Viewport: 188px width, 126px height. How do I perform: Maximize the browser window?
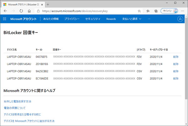pos(175,3)
